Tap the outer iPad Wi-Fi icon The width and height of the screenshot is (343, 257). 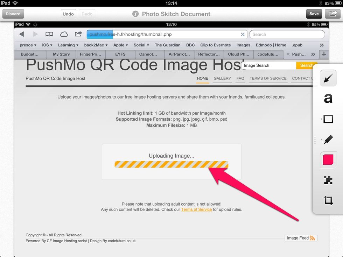point(15,3)
